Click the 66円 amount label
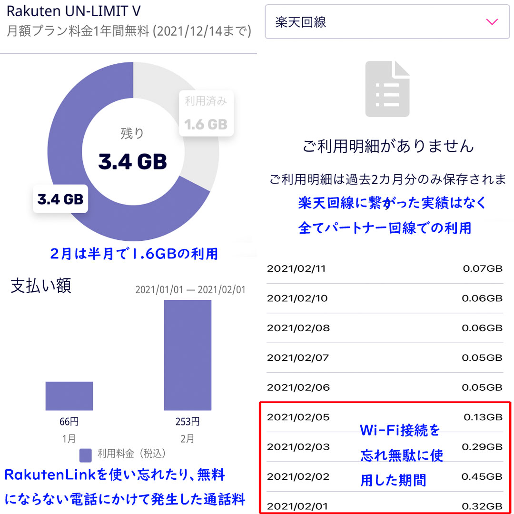 [69, 422]
